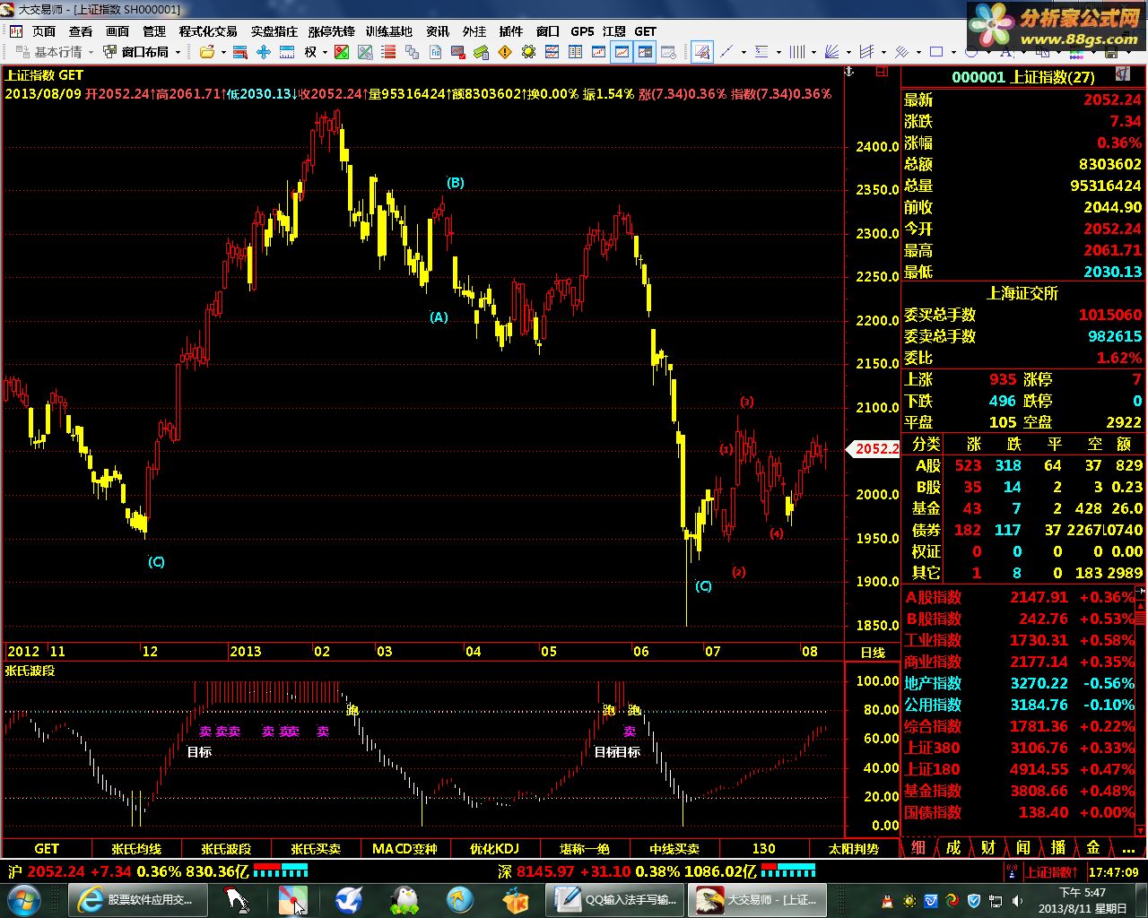
Task: Click the green stacked money icon
Action: click(x=481, y=52)
